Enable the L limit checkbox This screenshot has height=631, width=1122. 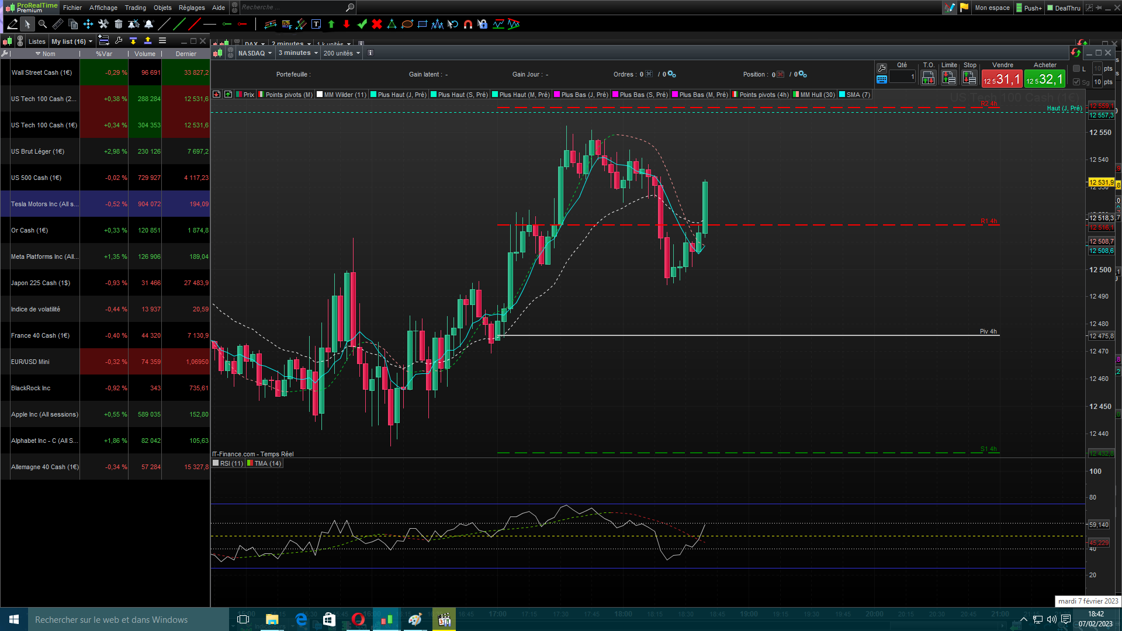[1076, 69]
